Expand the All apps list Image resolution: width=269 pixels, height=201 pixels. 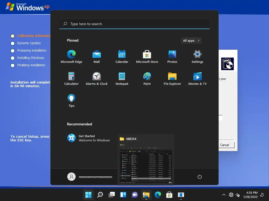pos(191,41)
